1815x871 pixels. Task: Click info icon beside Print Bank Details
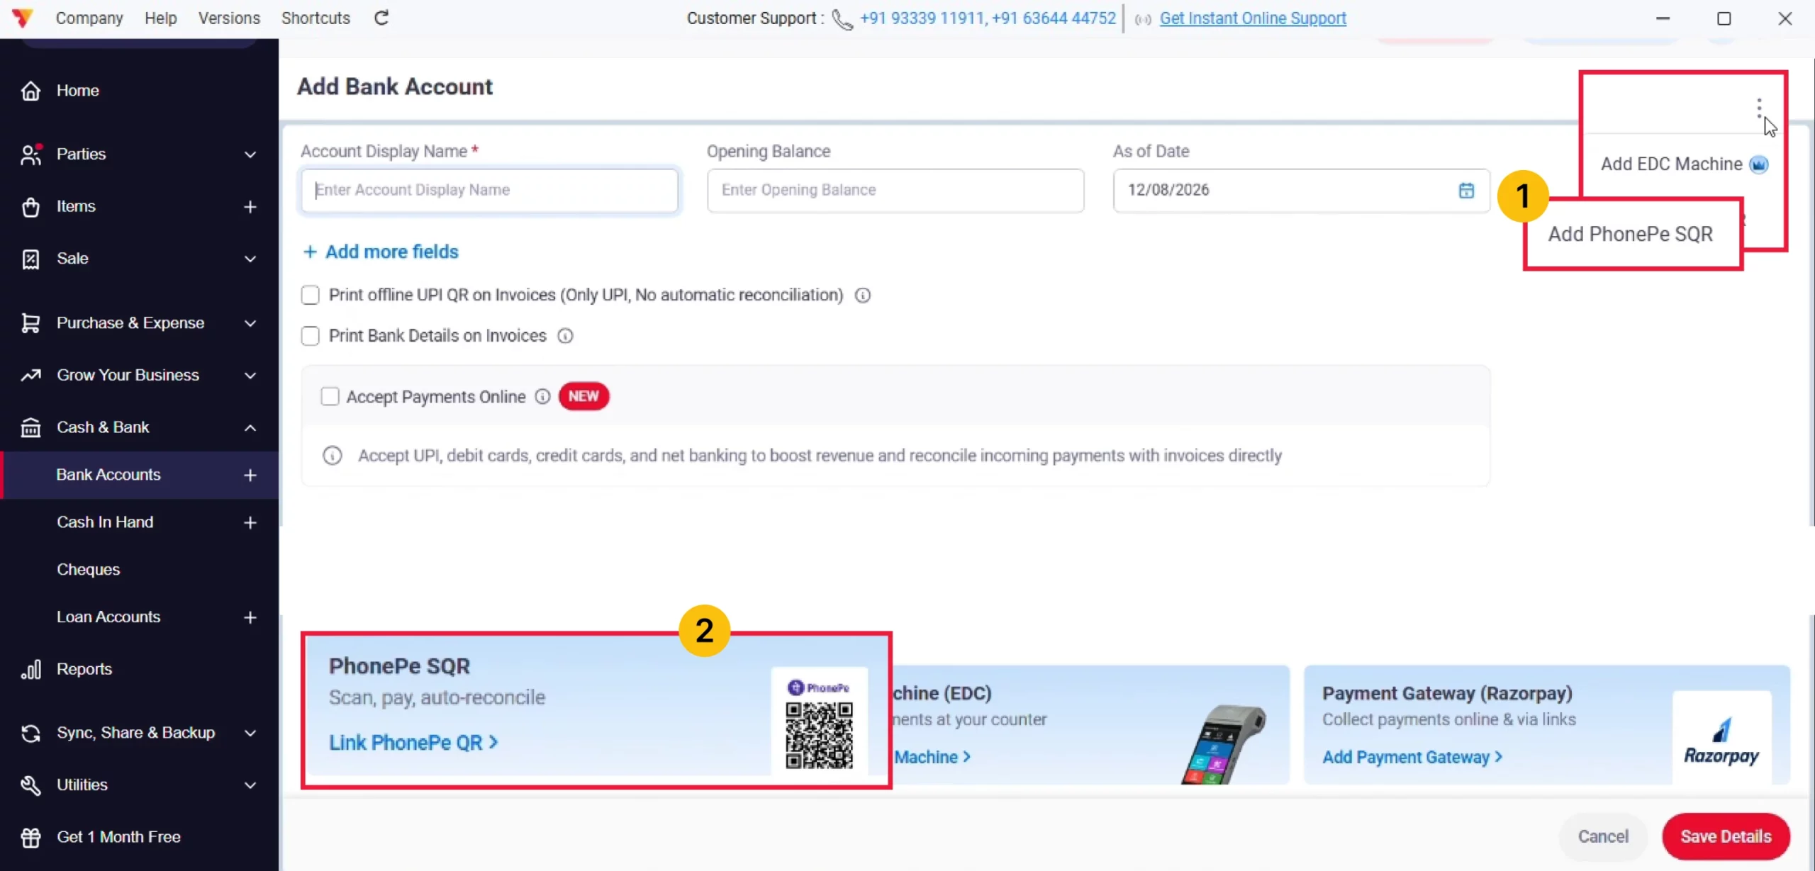click(565, 336)
